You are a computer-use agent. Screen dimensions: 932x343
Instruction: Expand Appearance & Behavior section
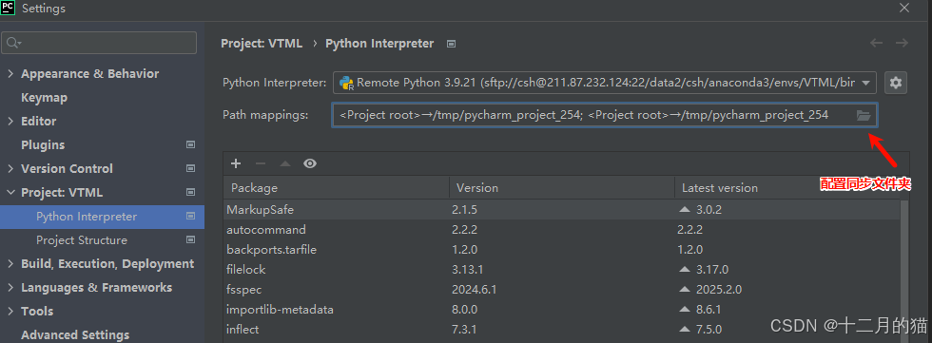[x=10, y=73]
